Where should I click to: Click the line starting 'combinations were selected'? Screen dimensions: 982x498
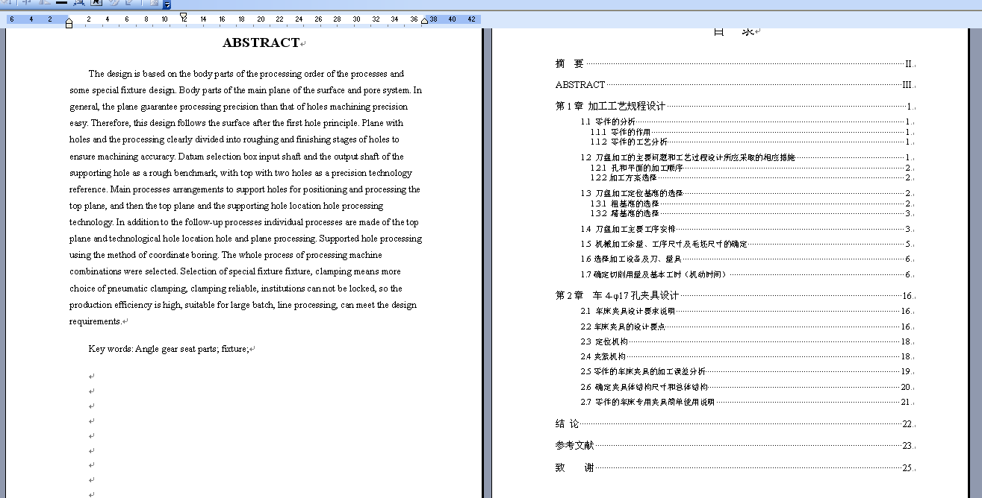point(235,271)
